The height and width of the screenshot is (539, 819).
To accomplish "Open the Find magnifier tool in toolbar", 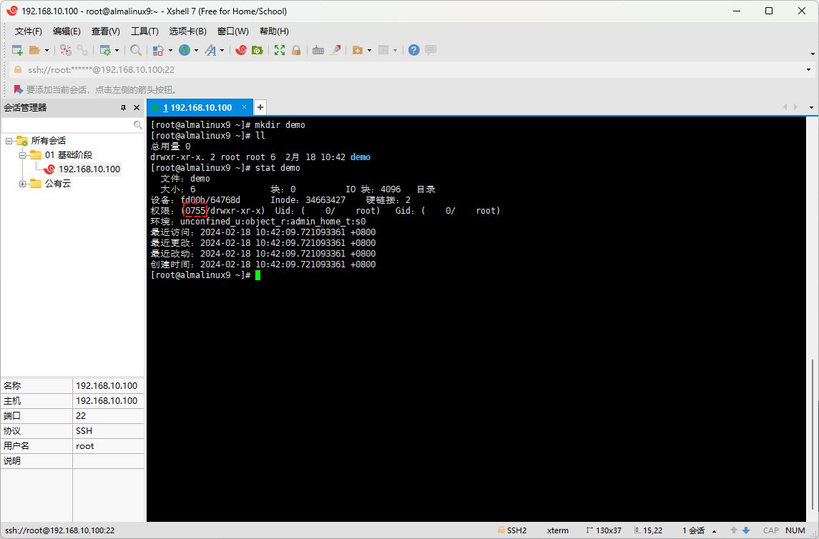I will pyautogui.click(x=135, y=50).
